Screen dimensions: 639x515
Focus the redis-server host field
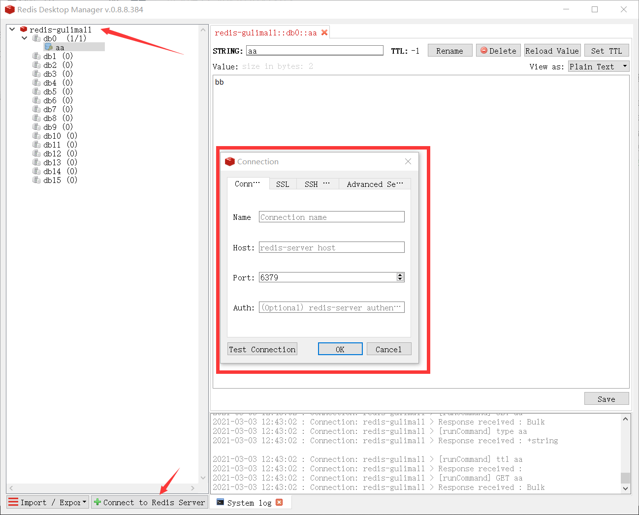pyautogui.click(x=332, y=247)
